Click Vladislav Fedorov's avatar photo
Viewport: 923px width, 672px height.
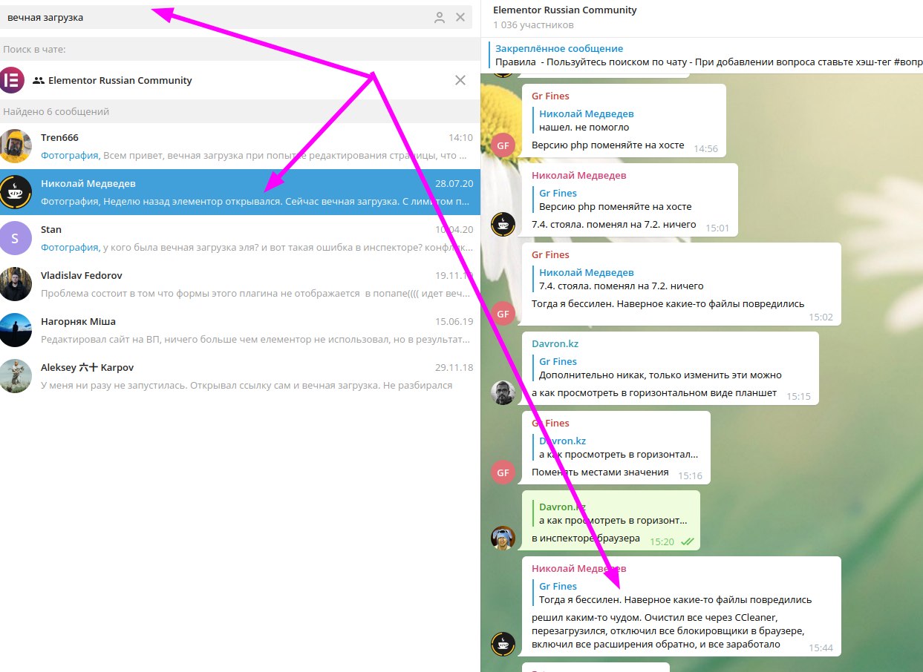[x=16, y=284]
